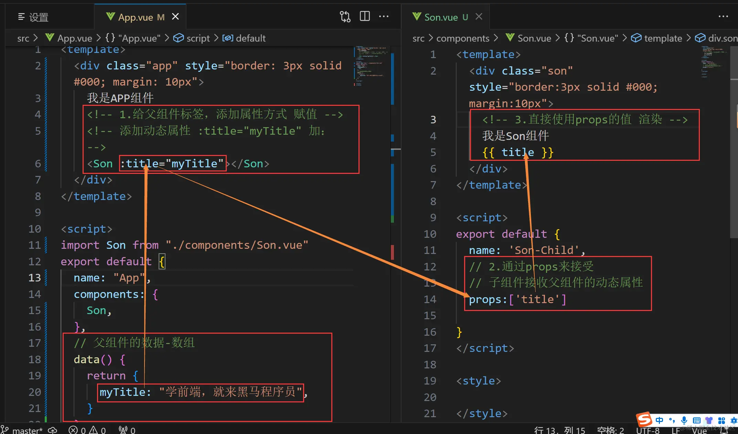
Task: Toggle Chinese/English mode with 中 icon
Action: pyautogui.click(x=659, y=420)
